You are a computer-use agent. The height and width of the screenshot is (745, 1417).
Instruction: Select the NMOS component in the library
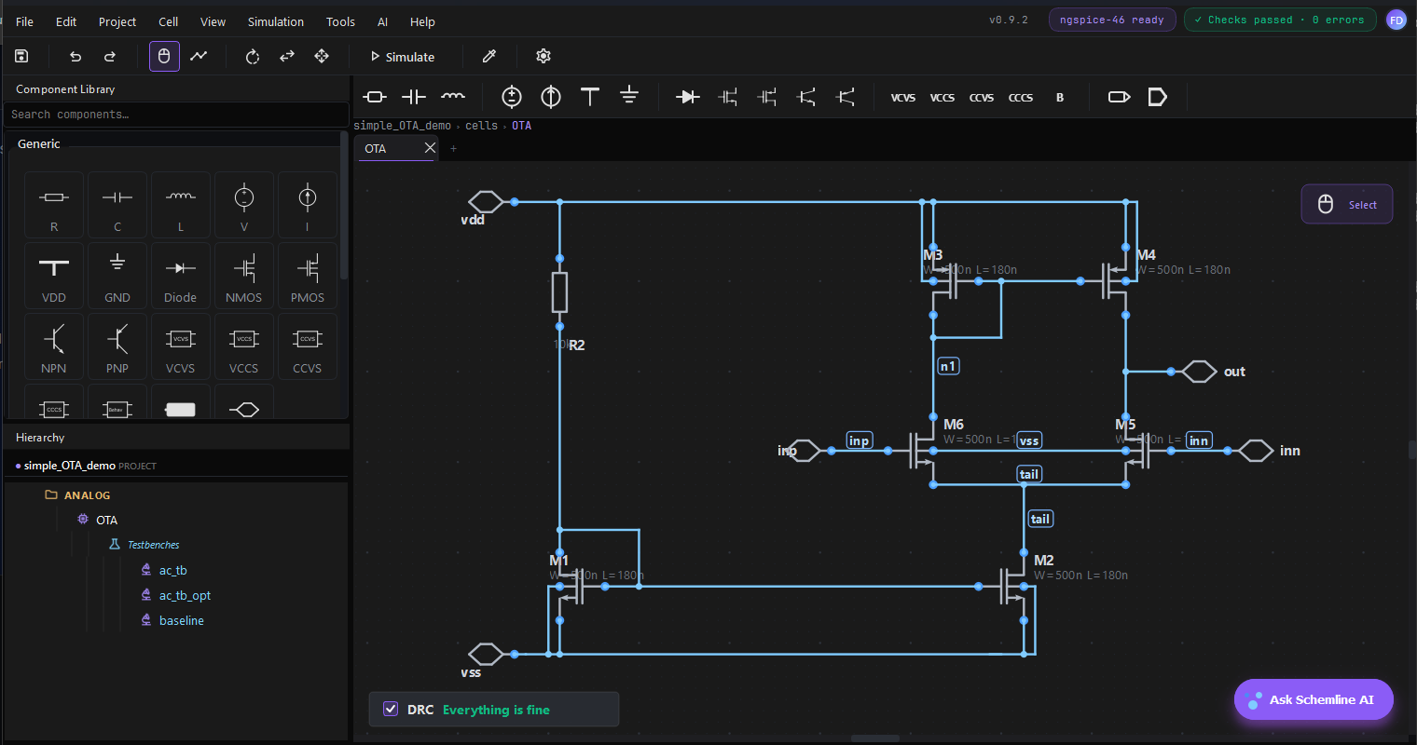point(243,275)
